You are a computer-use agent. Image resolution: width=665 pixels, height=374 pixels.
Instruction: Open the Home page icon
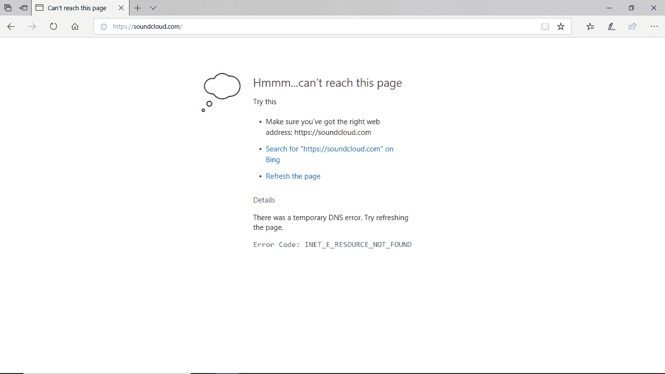[x=75, y=27]
